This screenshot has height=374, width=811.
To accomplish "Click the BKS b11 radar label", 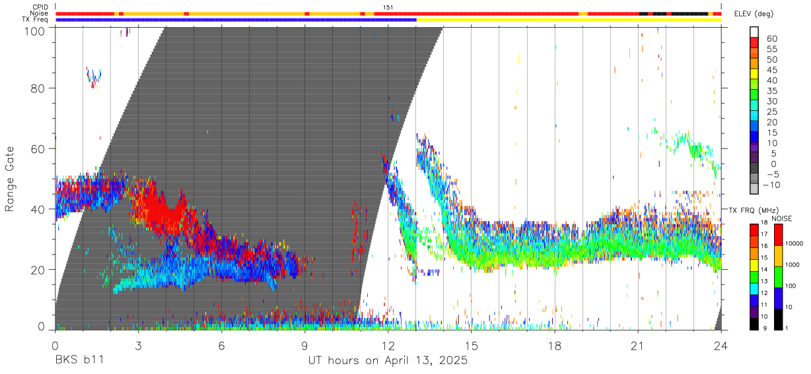I will coord(79,361).
